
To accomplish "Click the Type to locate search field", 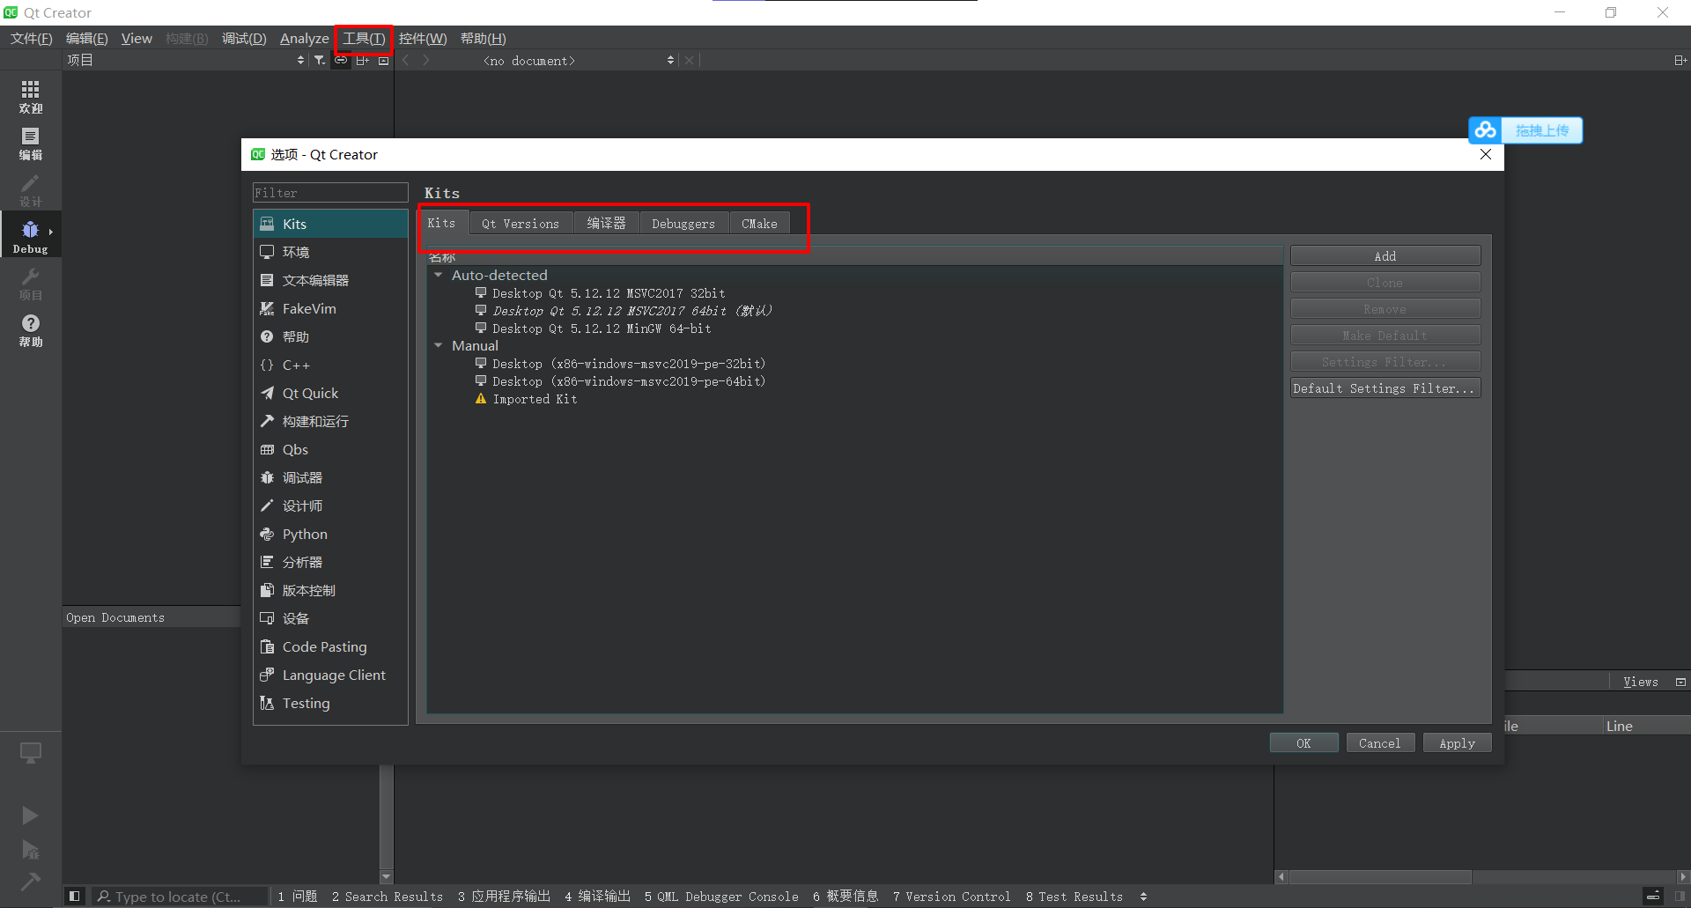I will click(181, 896).
